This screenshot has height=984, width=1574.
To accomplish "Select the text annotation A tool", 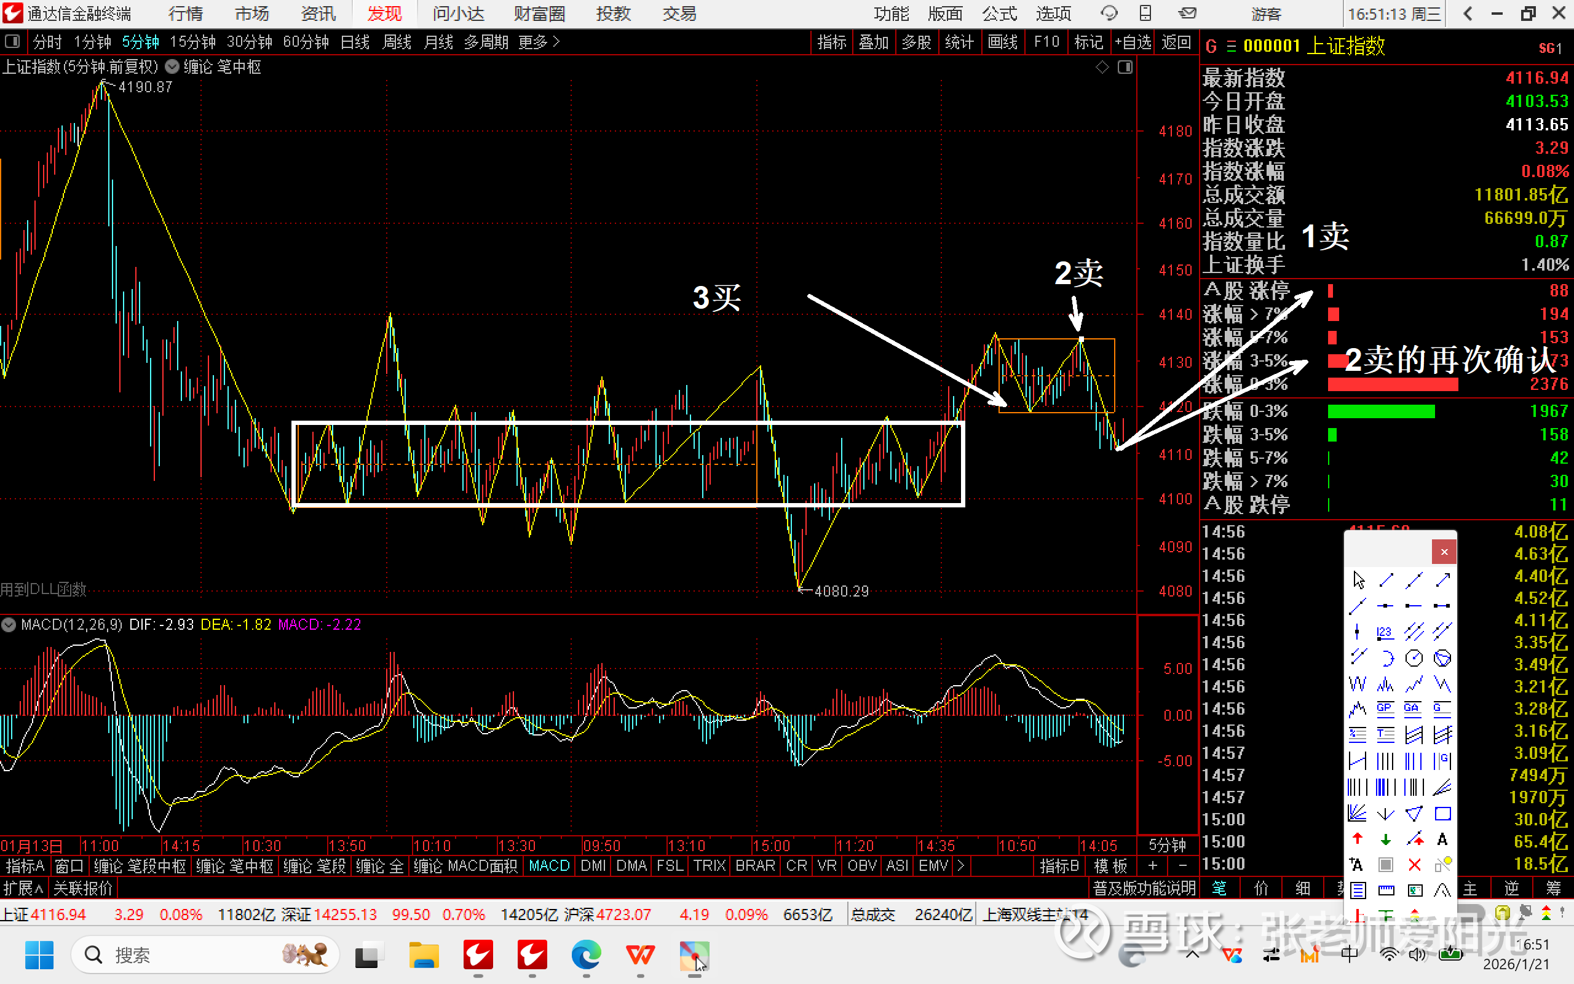I will 1442,839.
